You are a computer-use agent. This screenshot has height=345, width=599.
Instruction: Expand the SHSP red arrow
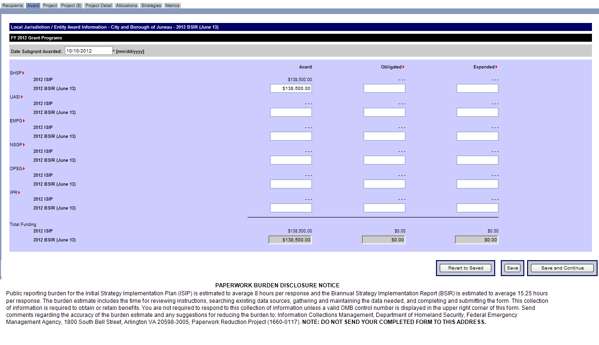(23, 73)
